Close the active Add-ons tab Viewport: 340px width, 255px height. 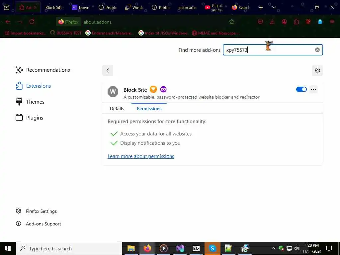35,7
